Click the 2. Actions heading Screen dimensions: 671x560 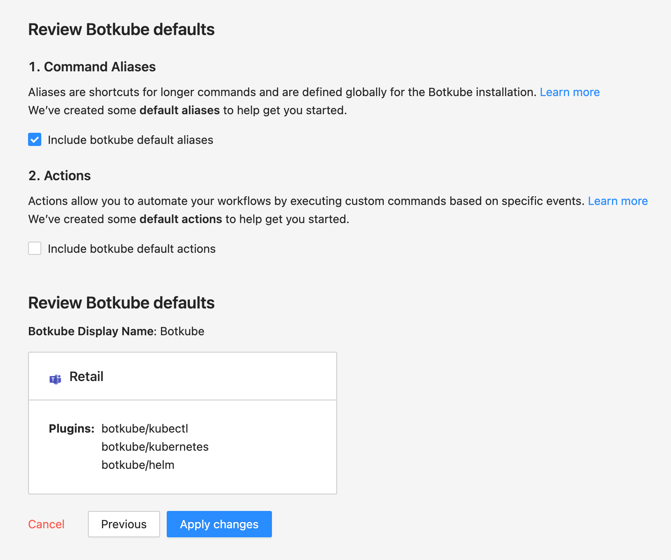59,176
